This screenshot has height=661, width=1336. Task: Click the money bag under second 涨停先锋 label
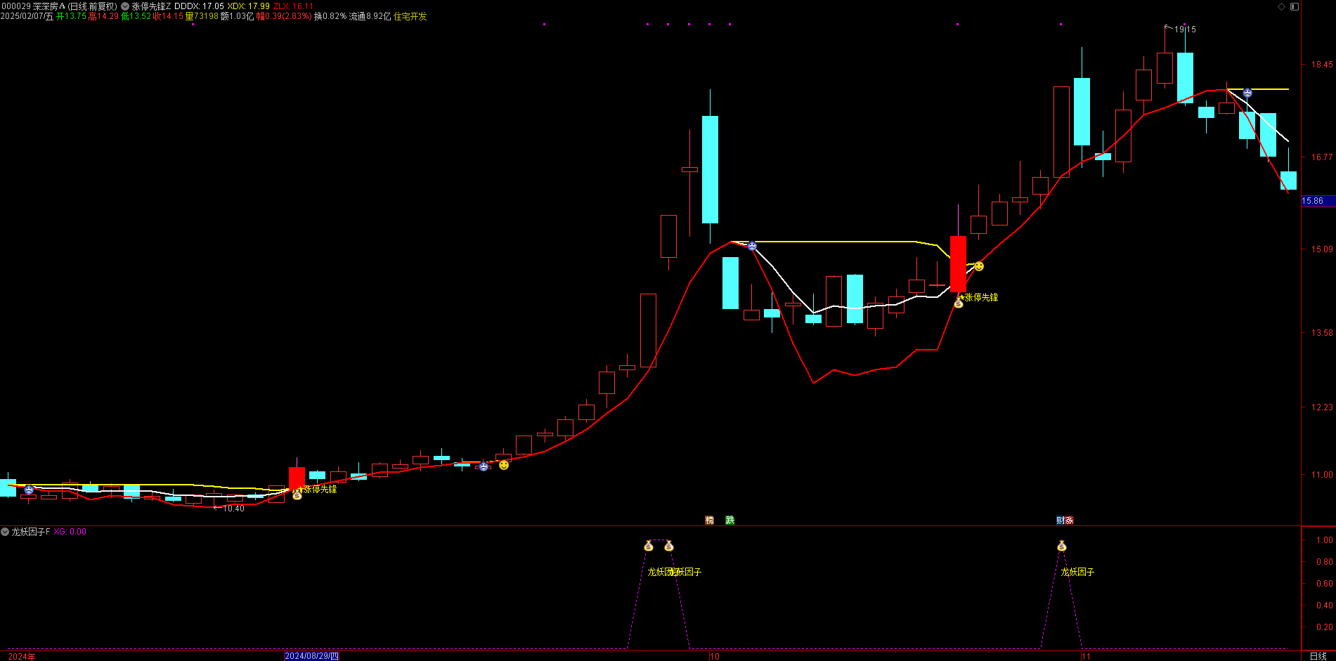[959, 303]
